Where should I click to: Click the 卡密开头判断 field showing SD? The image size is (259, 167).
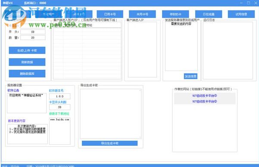click(59, 107)
